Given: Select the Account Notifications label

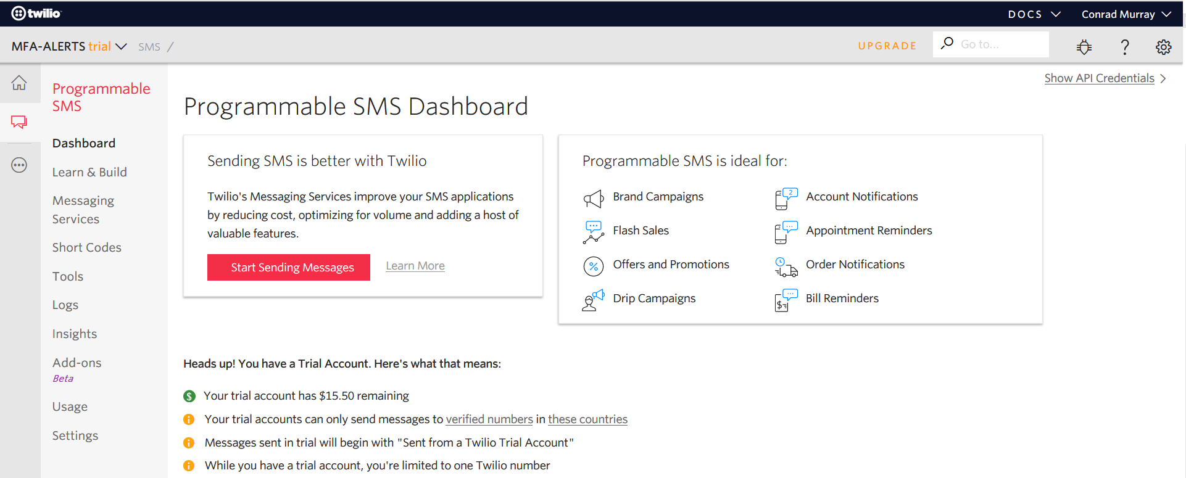Looking at the screenshot, I should pyautogui.click(x=862, y=196).
